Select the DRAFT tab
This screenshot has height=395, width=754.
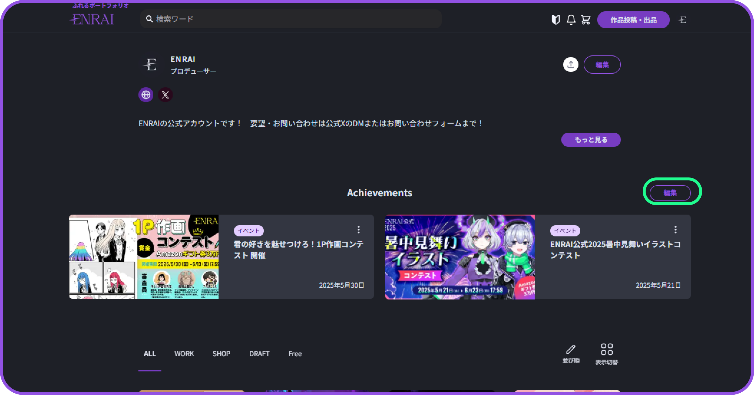click(259, 354)
